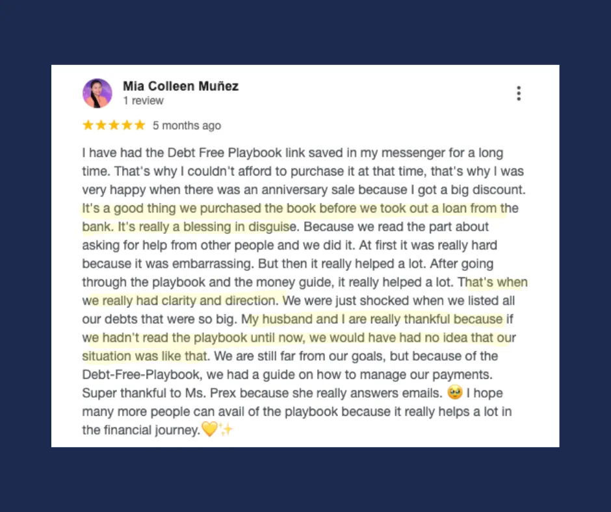Click the first gold rating star

click(88, 125)
